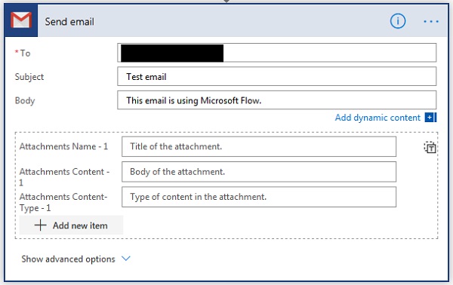
Task: Click the To recipient field
Action: (277, 53)
